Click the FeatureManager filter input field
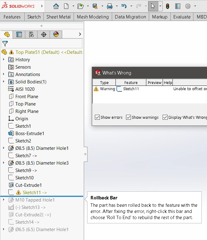207x240 pixels. pyautogui.click(x=42, y=44)
